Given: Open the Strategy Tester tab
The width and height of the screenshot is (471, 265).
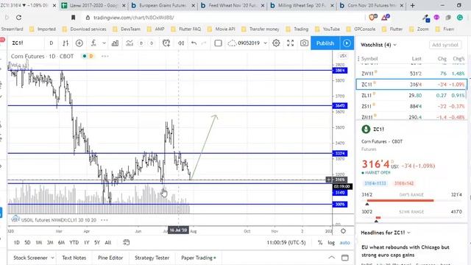Looking at the screenshot, I should click(x=152, y=258).
